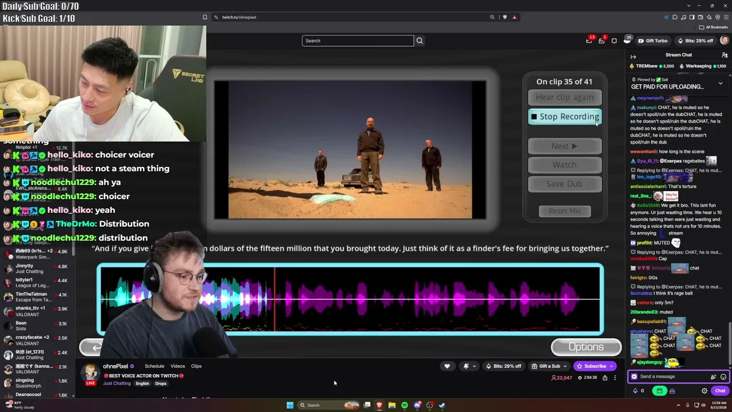Open the Gift a Sub dropdown
Viewport: 732px width, 412px height.
(x=550, y=366)
